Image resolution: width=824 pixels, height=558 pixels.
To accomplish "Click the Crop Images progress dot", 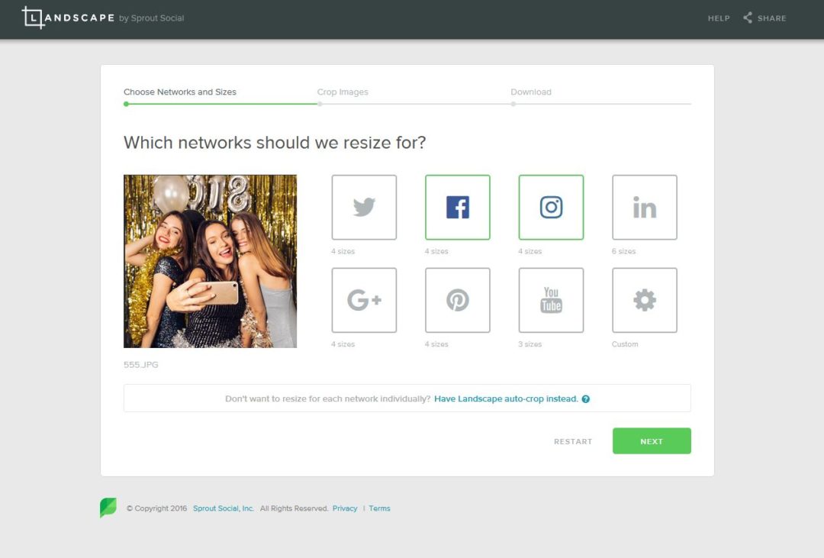I will tap(320, 104).
